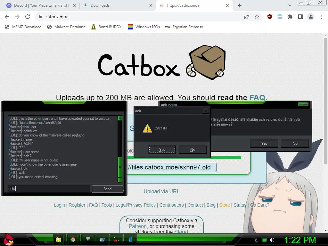Screen dimensions: 328x246
Task: Click the Catbox logo image
Action: (161, 62)
